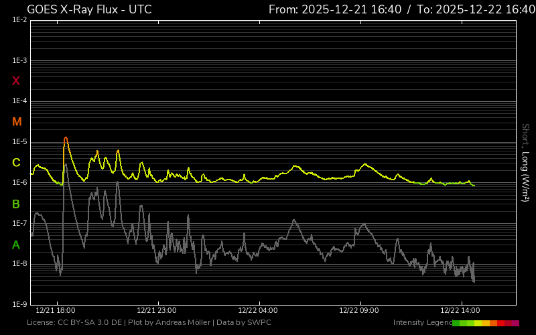This screenshot has width=536, height=335.
Task: Select the dark crimson swatch in Intensity Legend
Action: point(509,323)
